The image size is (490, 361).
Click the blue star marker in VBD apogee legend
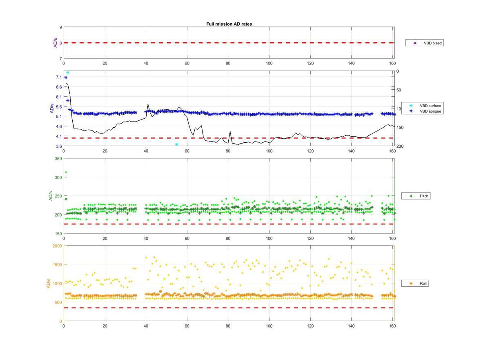[411, 111]
